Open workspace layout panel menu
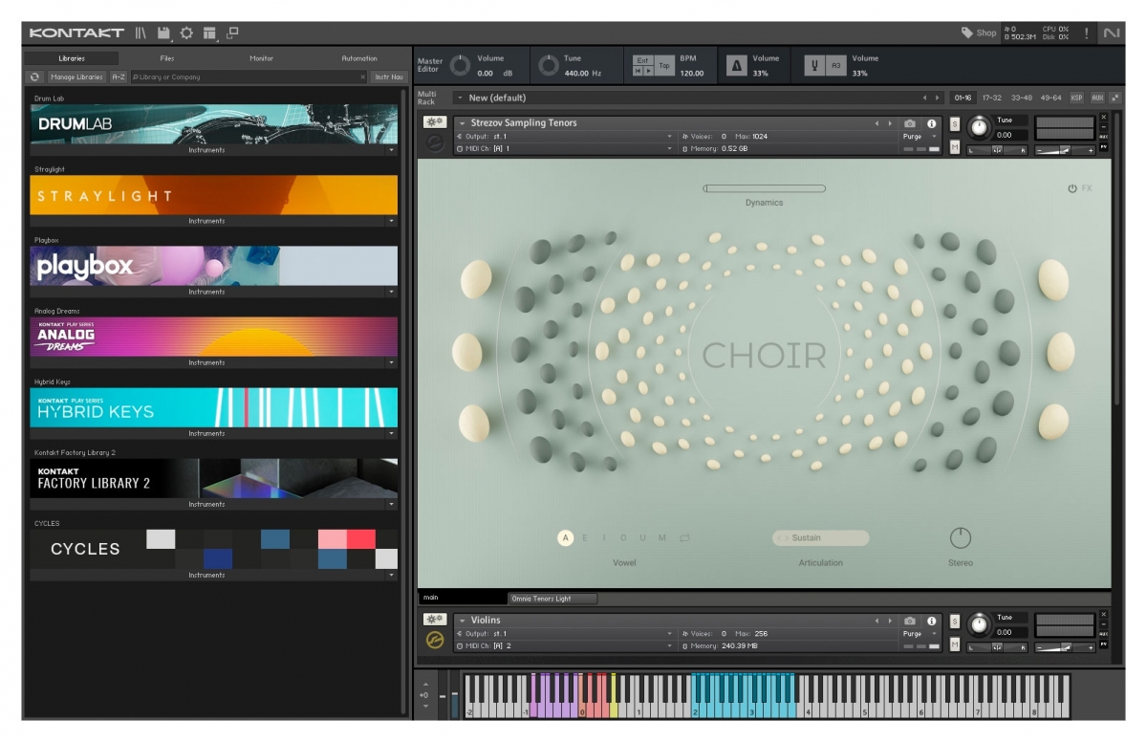 (x=209, y=33)
